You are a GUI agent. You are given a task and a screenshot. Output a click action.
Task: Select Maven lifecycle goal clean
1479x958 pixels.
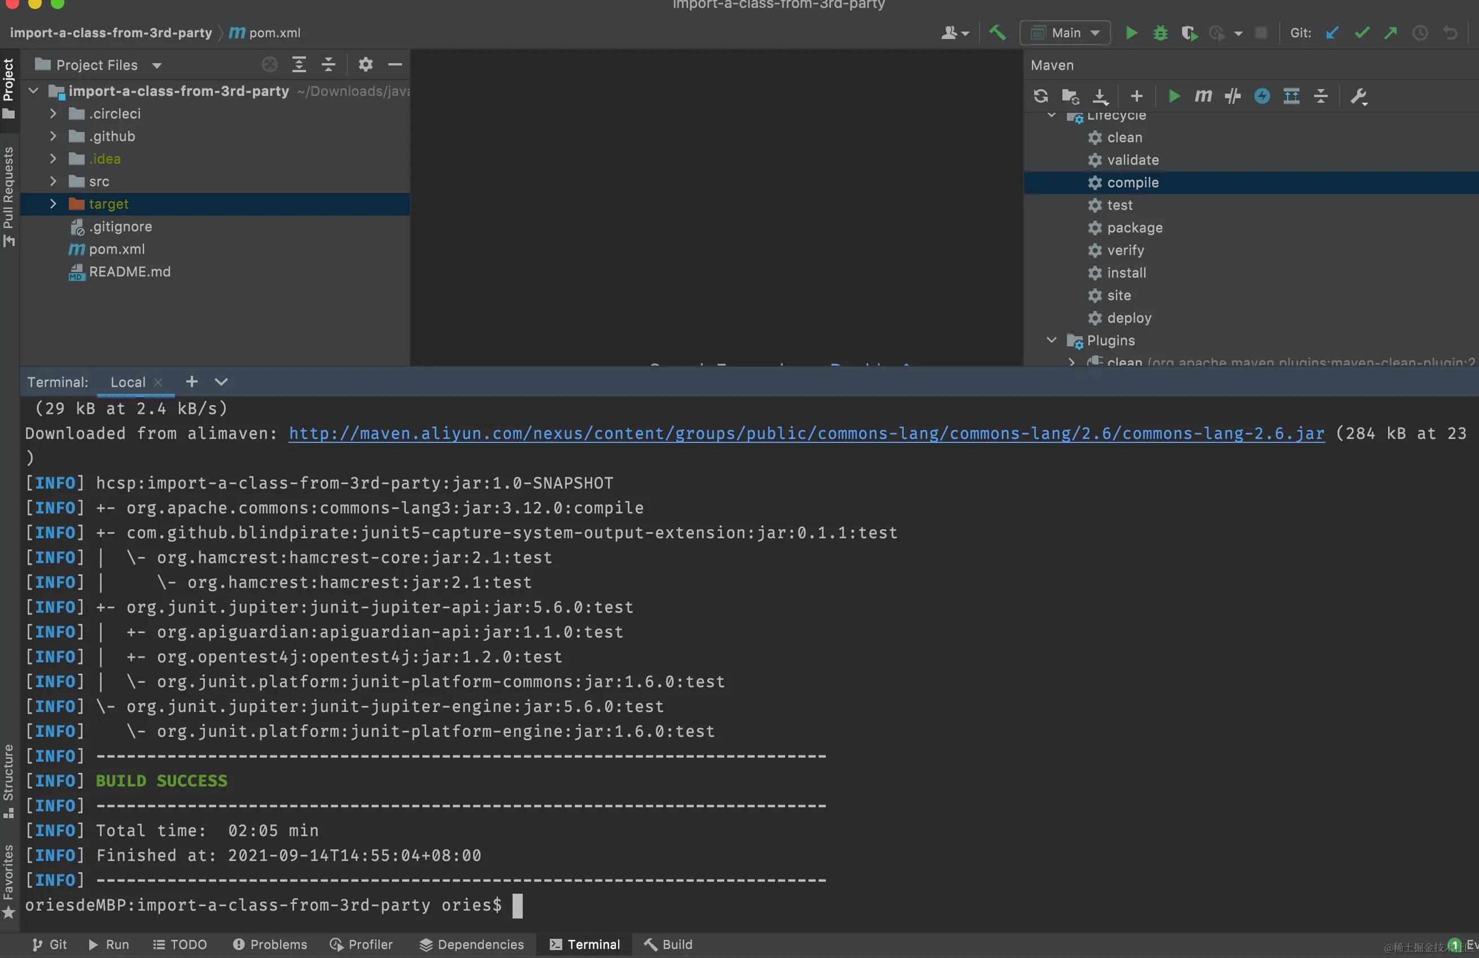1124,137
